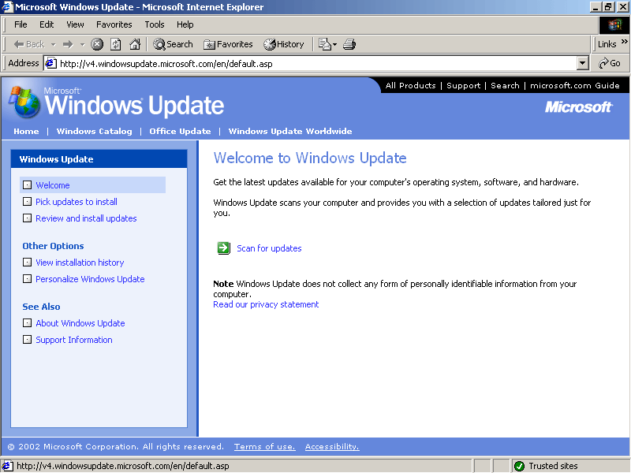The height and width of the screenshot is (473, 631).
Task: Open View installation history option
Action: (x=80, y=263)
